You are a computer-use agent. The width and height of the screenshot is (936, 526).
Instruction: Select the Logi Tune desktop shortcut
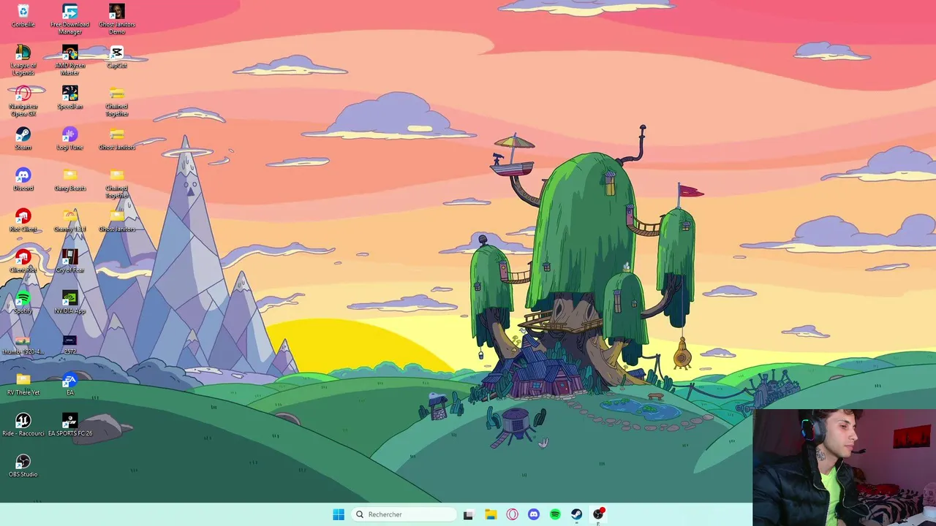(70, 138)
